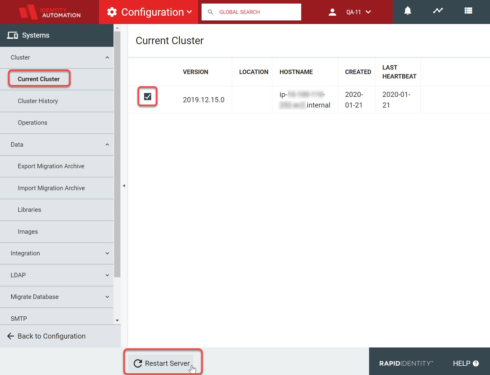Open Import Migration Archive
The image size is (490, 375).
pyautogui.click(x=57, y=188)
